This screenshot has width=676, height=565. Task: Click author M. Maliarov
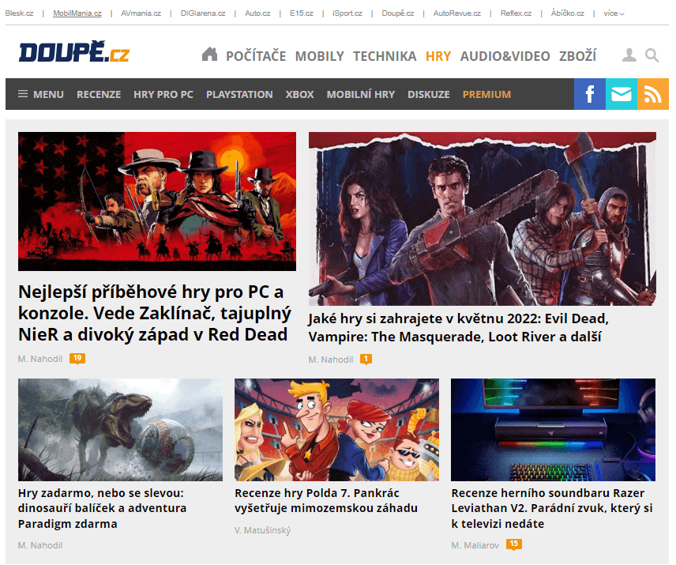point(475,545)
